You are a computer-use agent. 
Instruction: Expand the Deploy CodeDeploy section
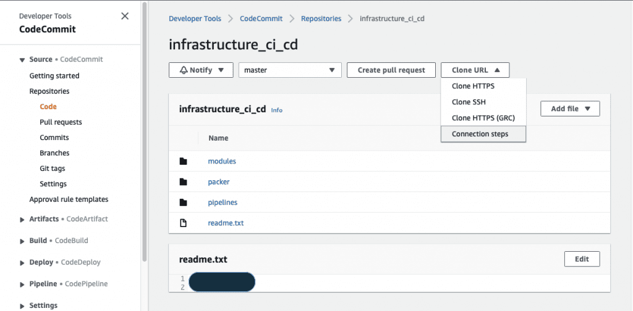tap(22, 263)
